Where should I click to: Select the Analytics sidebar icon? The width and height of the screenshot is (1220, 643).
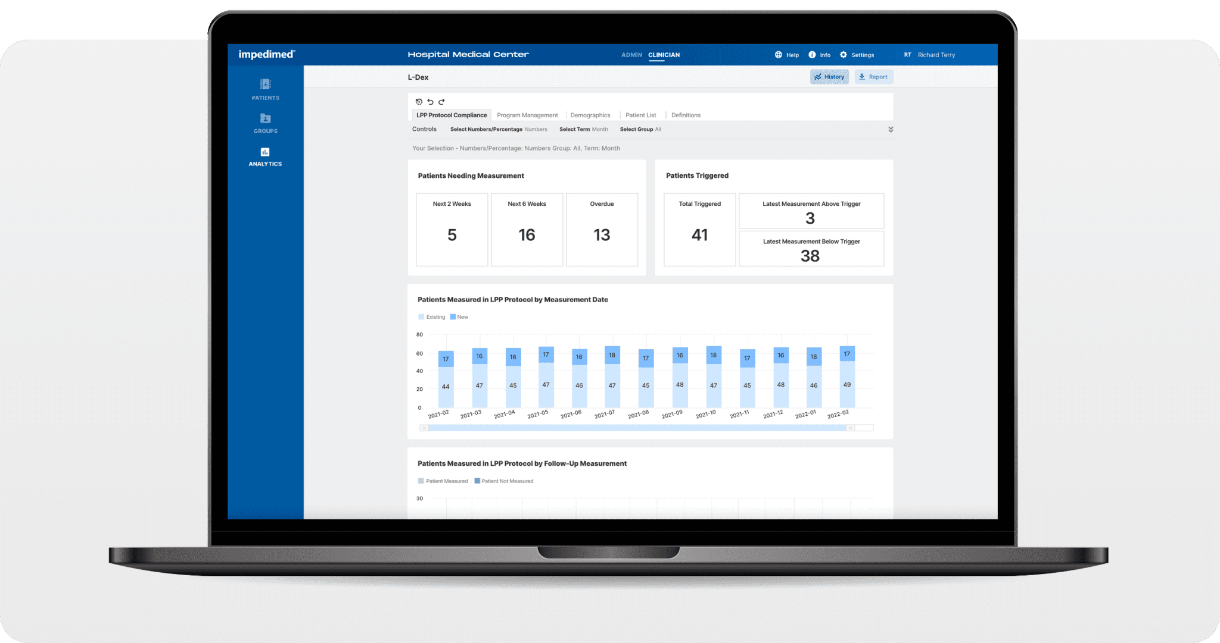tap(265, 152)
